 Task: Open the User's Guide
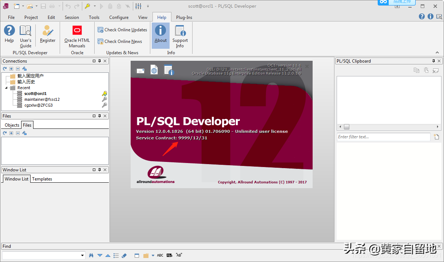[25, 36]
